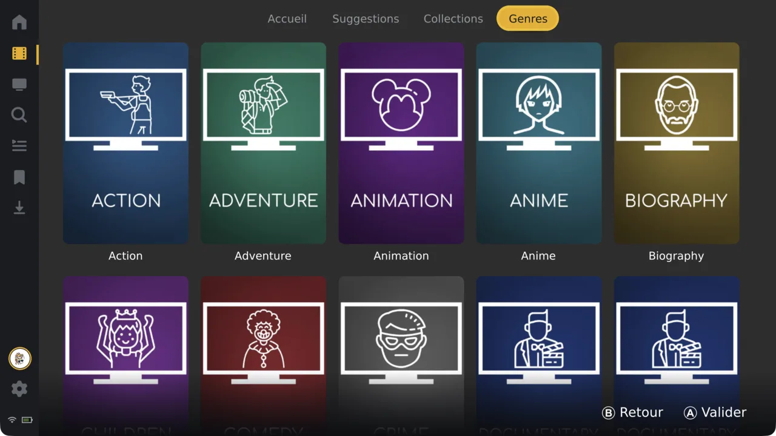
Task: Open the TV shows monitor sidebar icon
Action: coord(19,85)
